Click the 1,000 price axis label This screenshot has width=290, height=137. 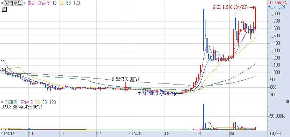click(x=275, y=73)
